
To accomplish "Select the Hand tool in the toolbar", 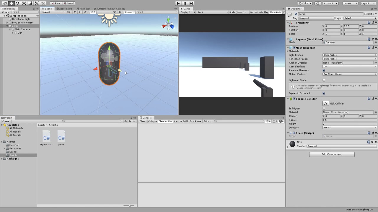I will (x=5, y=3).
